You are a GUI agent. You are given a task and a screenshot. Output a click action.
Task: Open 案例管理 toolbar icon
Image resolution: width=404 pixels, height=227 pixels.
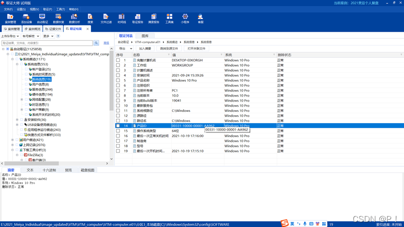(10, 19)
